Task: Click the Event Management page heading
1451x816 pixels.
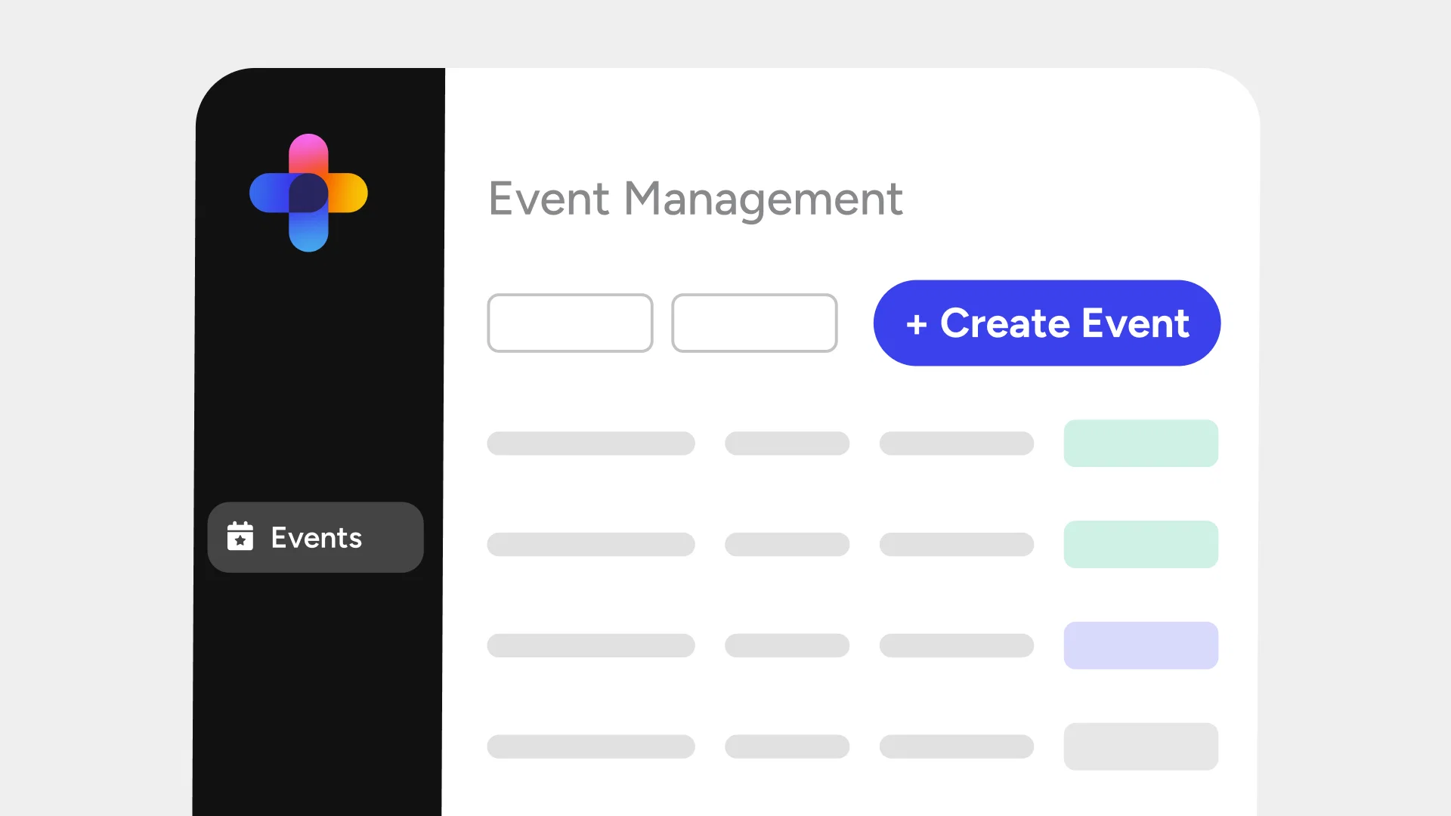Action: point(695,199)
